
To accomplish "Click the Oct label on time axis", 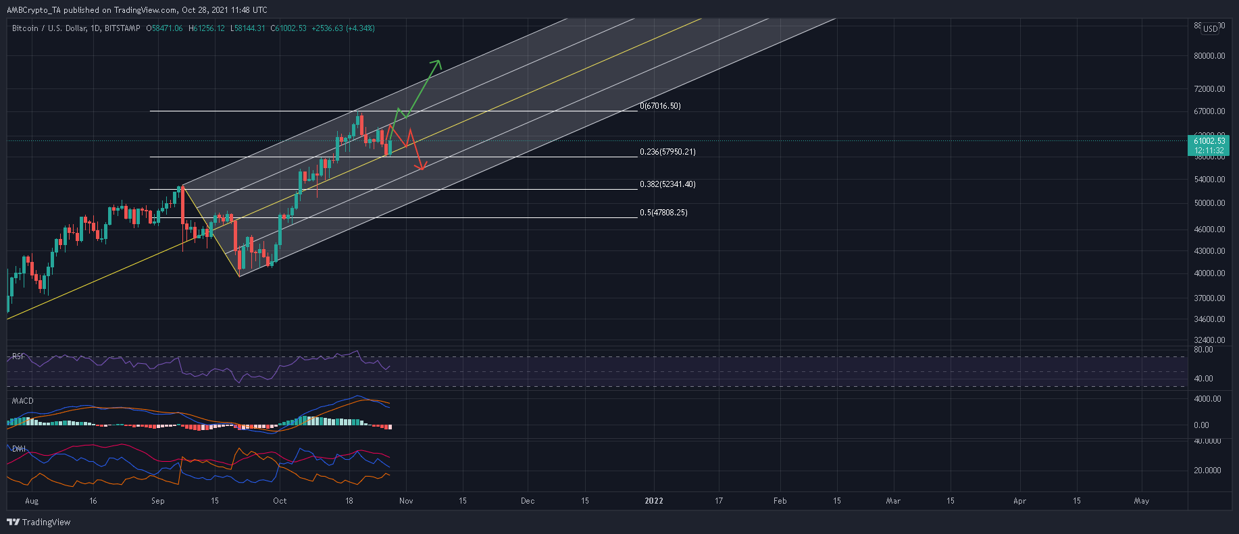I will point(280,501).
